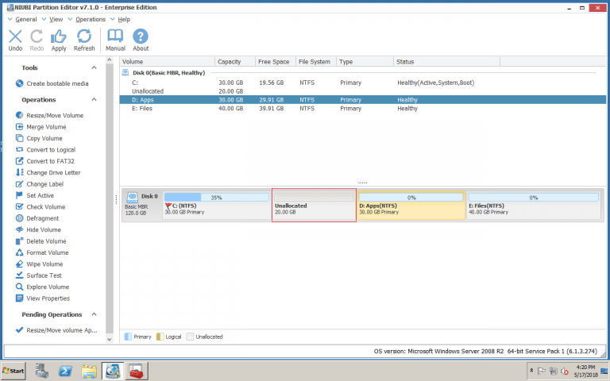Click Unallocated legend color swatch
Viewport: 610px width, 381px height.
(x=190, y=337)
